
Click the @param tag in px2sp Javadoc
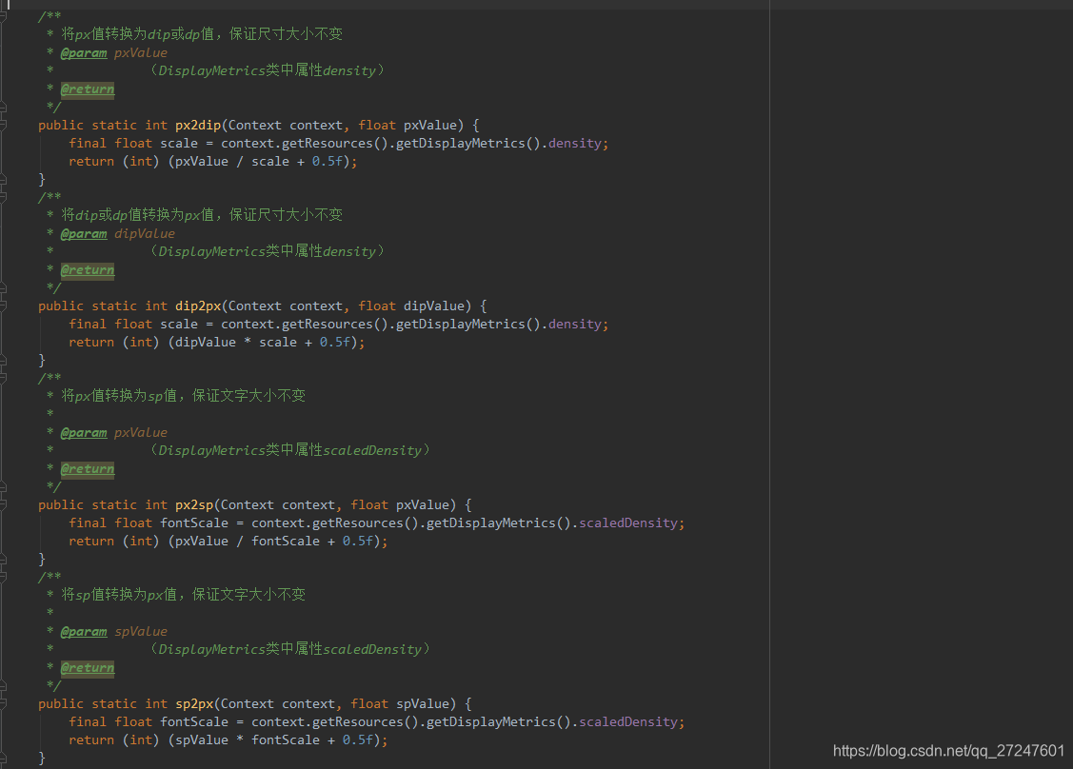(x=84, y=432)
